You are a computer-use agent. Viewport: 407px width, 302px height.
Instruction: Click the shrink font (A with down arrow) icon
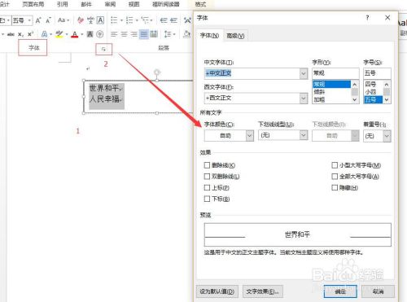tap(48, 20)
